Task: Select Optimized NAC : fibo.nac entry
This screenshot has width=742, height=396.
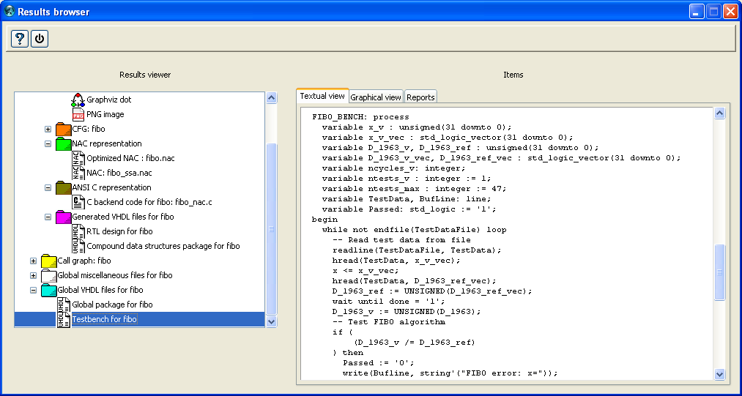Action: pyautogui.click(x=130, y=158)
